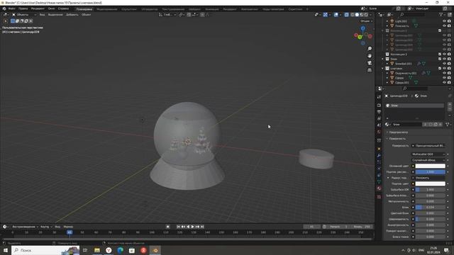The image size is (454, 255).
Task: Switch to wireframe viewport shading
Action: pos(353,14)
